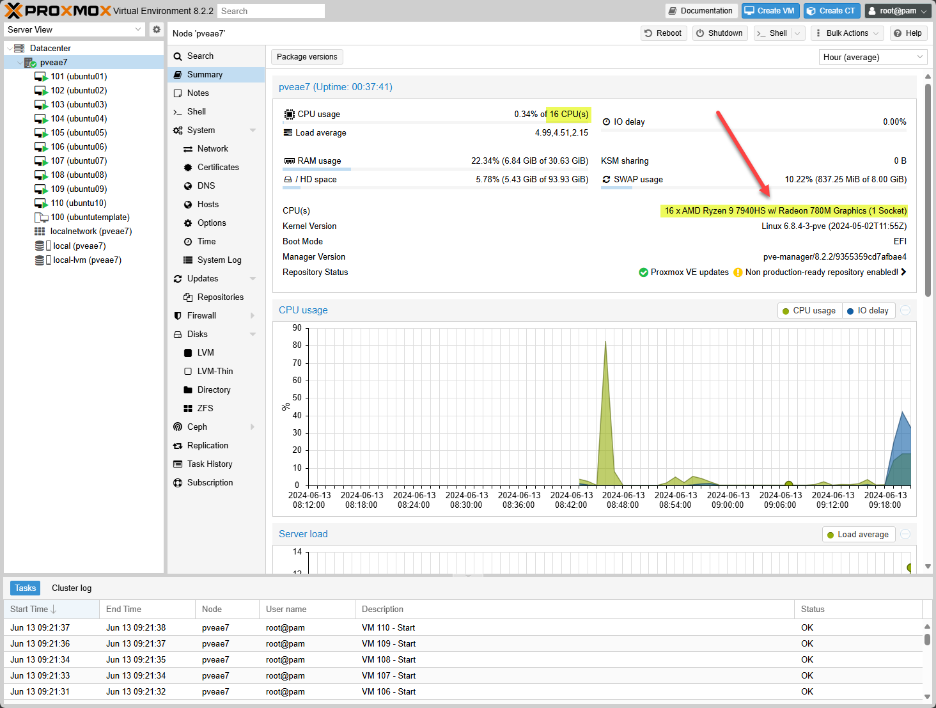This screenshot has width=936, height=708.
Task: Click the Datacenter server icon
Action: [x=19, y=48]
